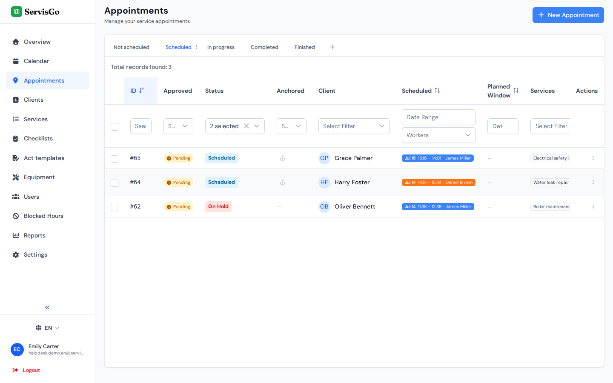This screenshot has width=613, height=383.
Task: Switch to the In progress tab
Action: pyautogui.click(x=221, y=47)
